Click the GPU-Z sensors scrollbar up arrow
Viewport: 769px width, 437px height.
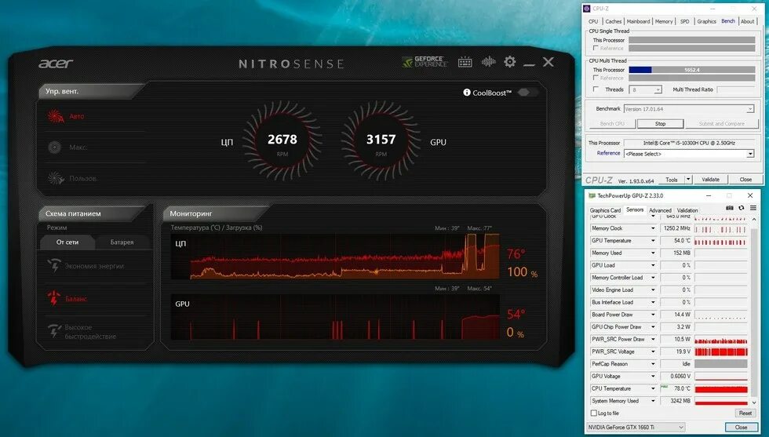click(754, 219)
